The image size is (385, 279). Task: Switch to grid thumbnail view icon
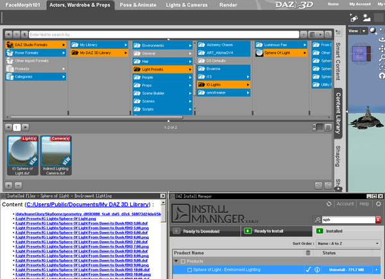pos(320,128)
